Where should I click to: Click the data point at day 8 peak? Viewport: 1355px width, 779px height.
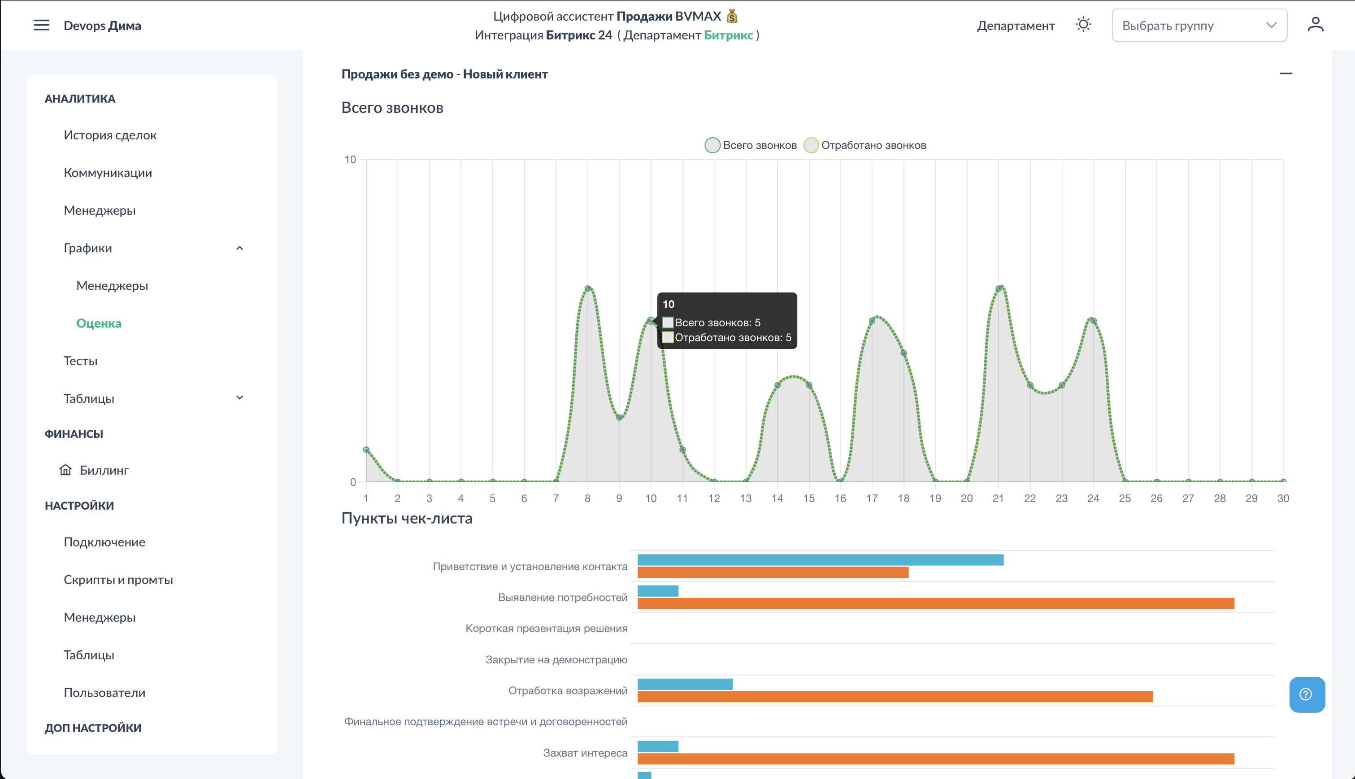click(x=587, y=289)
